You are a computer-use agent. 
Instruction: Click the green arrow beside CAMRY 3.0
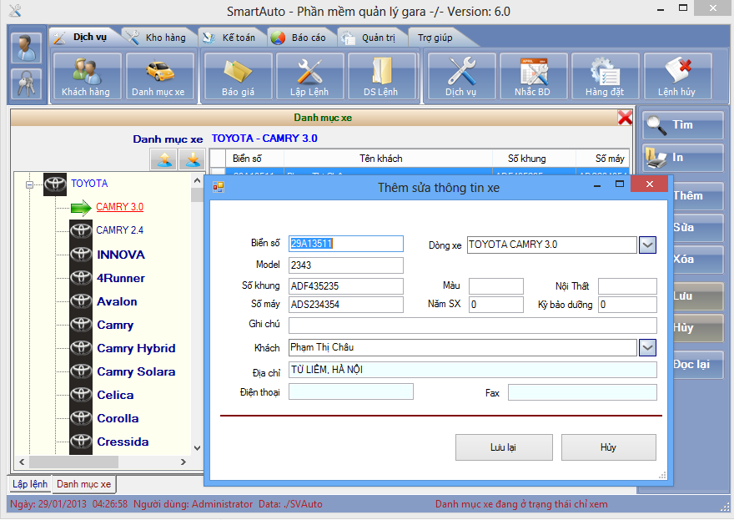[81, 208]
